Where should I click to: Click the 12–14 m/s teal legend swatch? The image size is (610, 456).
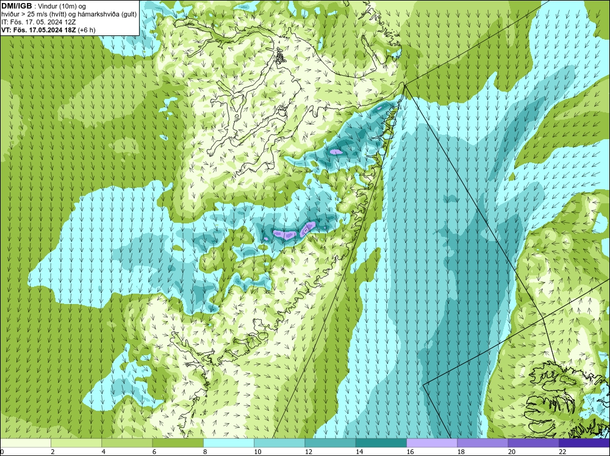330,443
